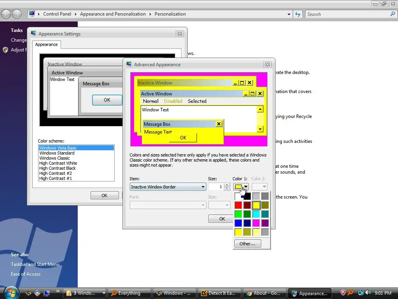Select Windows Classic color scheme
Viewport: 398px width, 299px height.
coord(76,158)
